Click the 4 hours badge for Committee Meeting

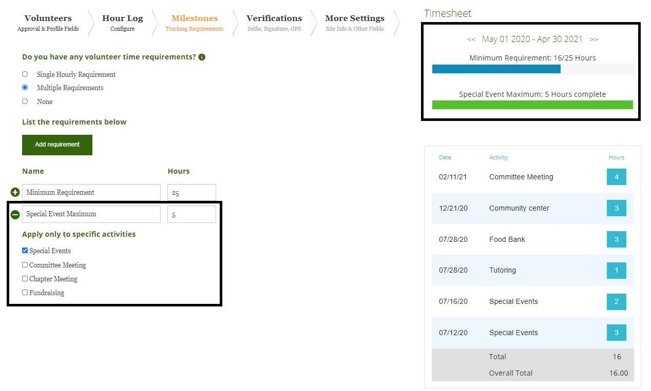617,177
